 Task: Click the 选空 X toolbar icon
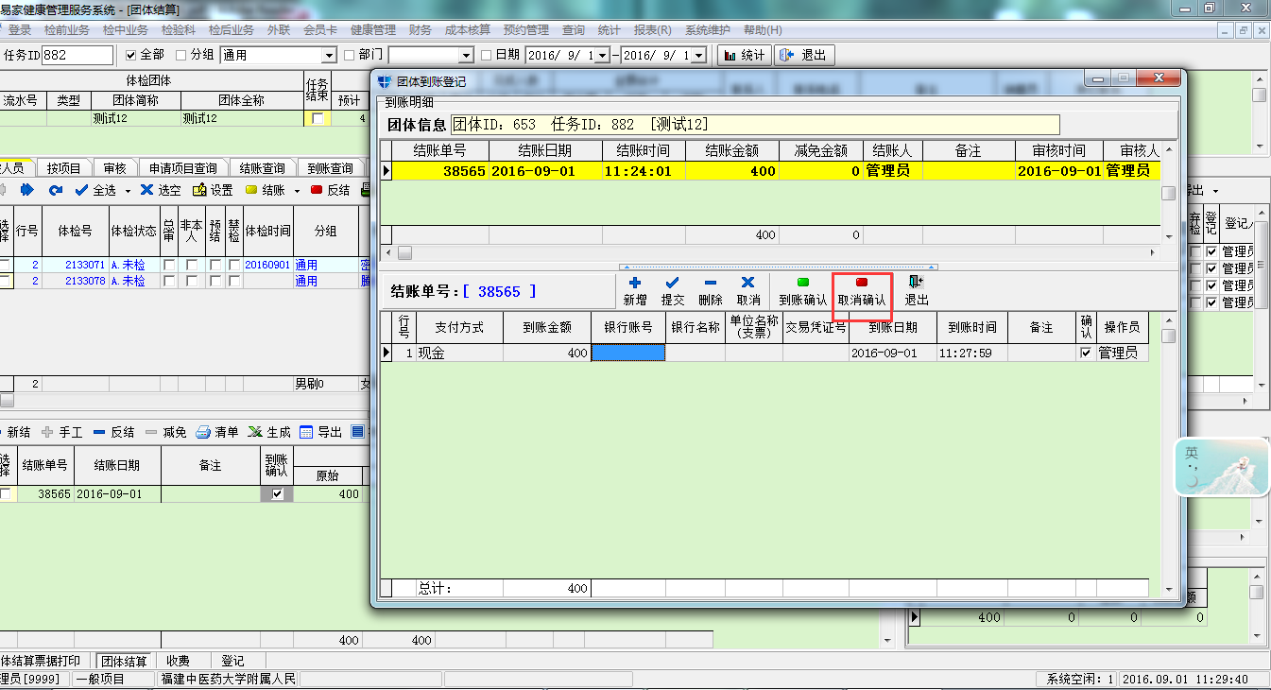coord(146,190)
